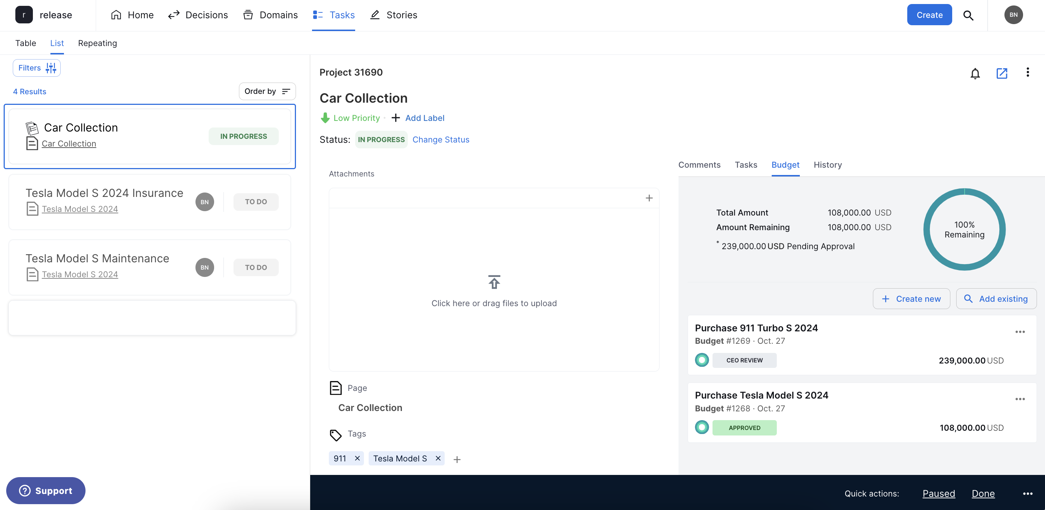Open options for Purchase Tesla Model S budget
The image size is (1045, 510).
pyautogui.click(x=1020, y=399)
